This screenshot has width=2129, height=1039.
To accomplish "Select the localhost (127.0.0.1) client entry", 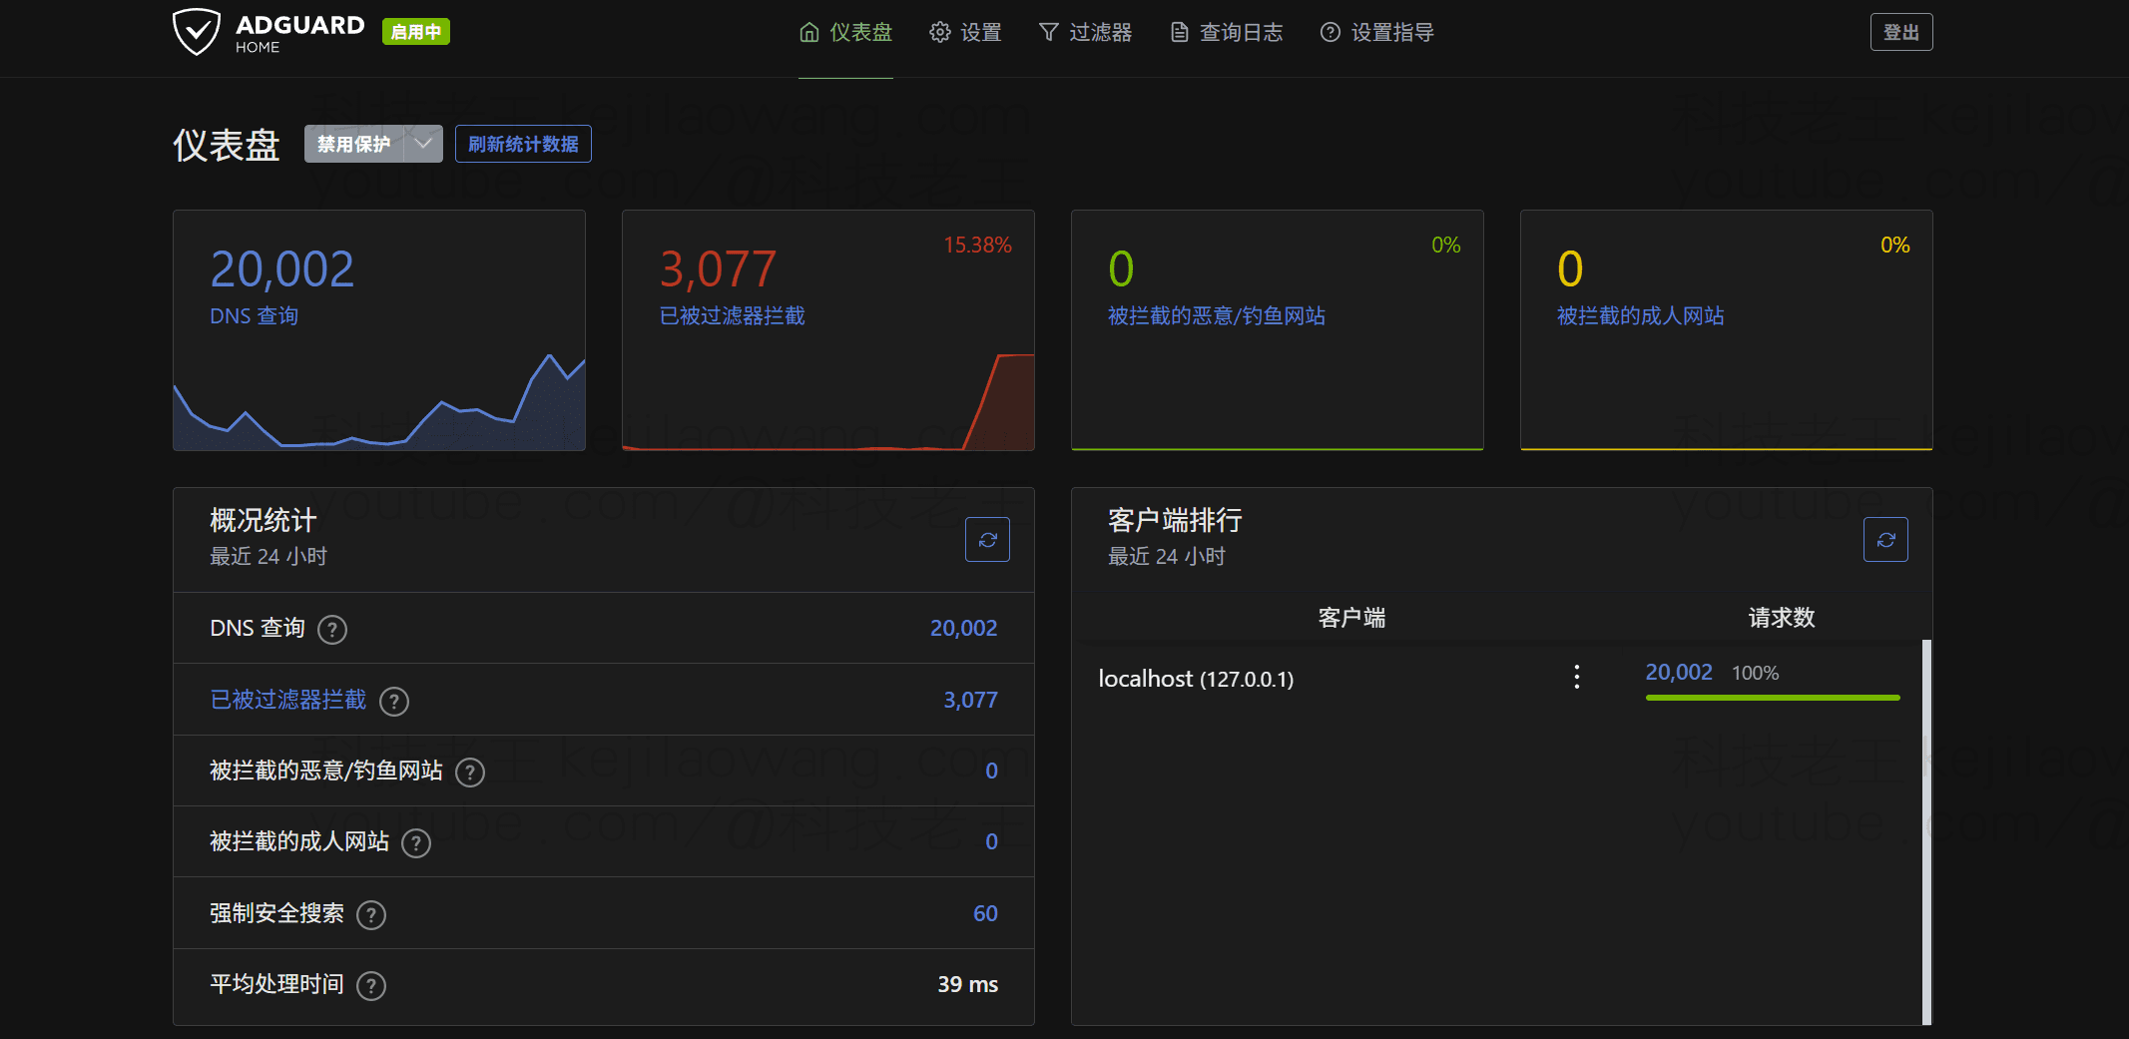I will [x=1196, y=679].
